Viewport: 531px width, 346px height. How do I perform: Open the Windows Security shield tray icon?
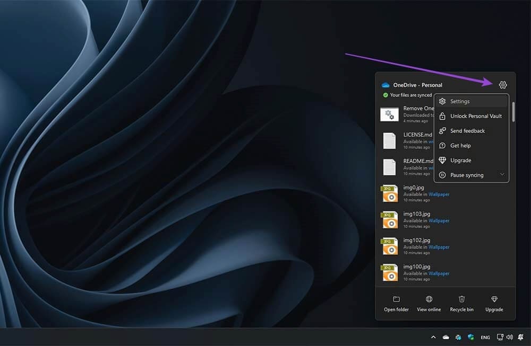click(x=470, y=337)
